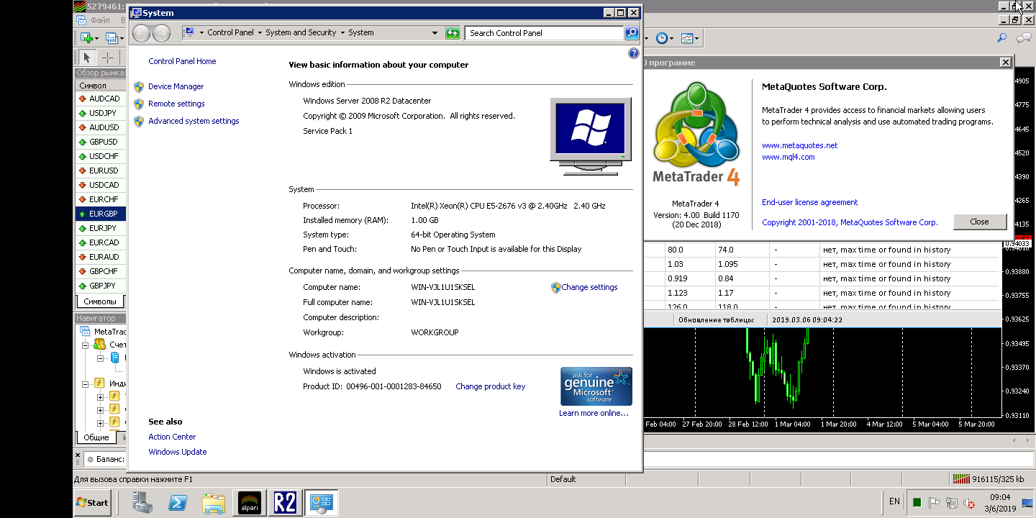Image resolution: width=1036 pixels, height=518 pixels.
Task: Click Action Center flag tray icon
Action: point(935,503)
